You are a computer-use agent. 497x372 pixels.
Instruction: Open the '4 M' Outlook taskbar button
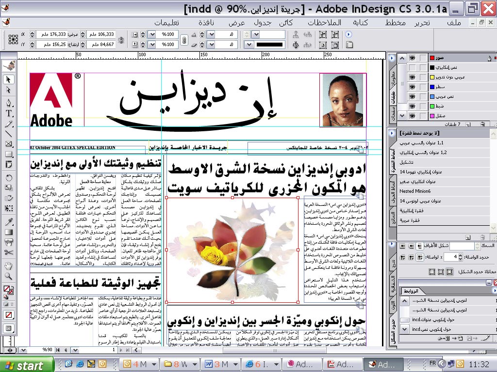140,364
